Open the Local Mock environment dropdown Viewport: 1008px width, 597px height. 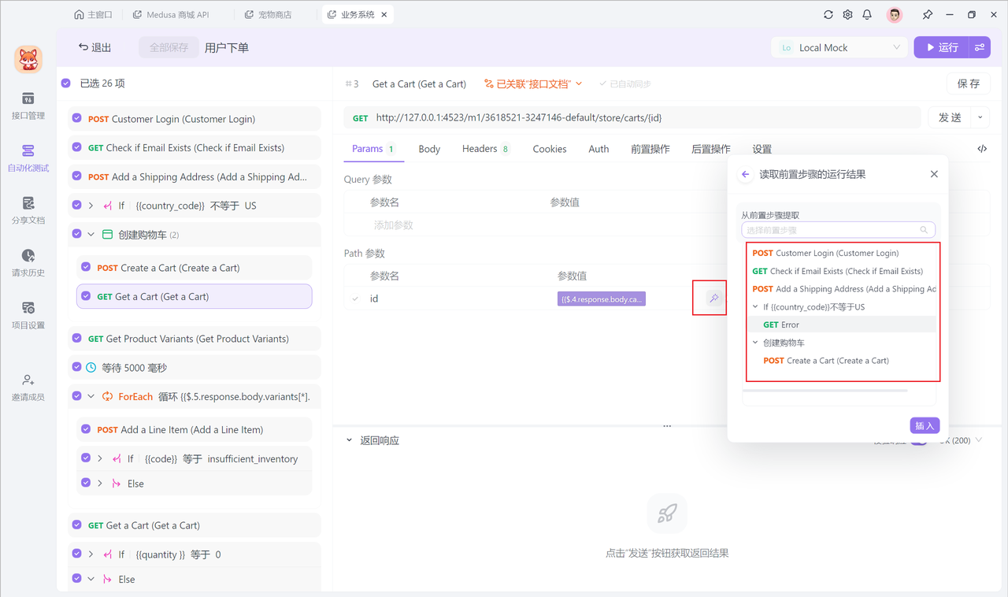click(839, 47)
